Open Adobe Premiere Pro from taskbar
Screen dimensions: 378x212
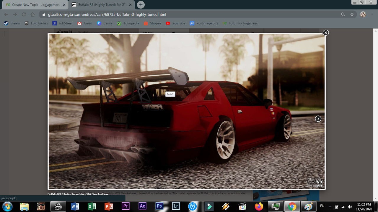click(126, 206)
